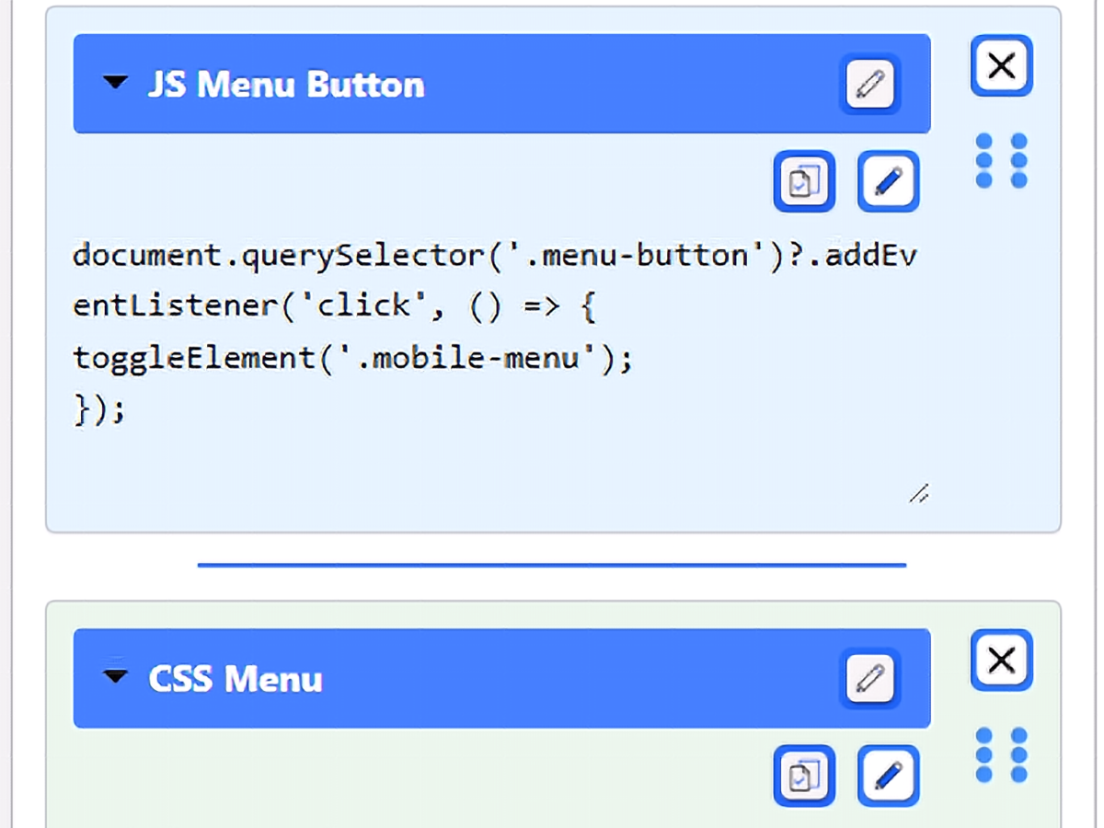Screen dimensions: 1104x828
Task: Click the rename pencil in JS Menu Button header
Action: (869, 84)
